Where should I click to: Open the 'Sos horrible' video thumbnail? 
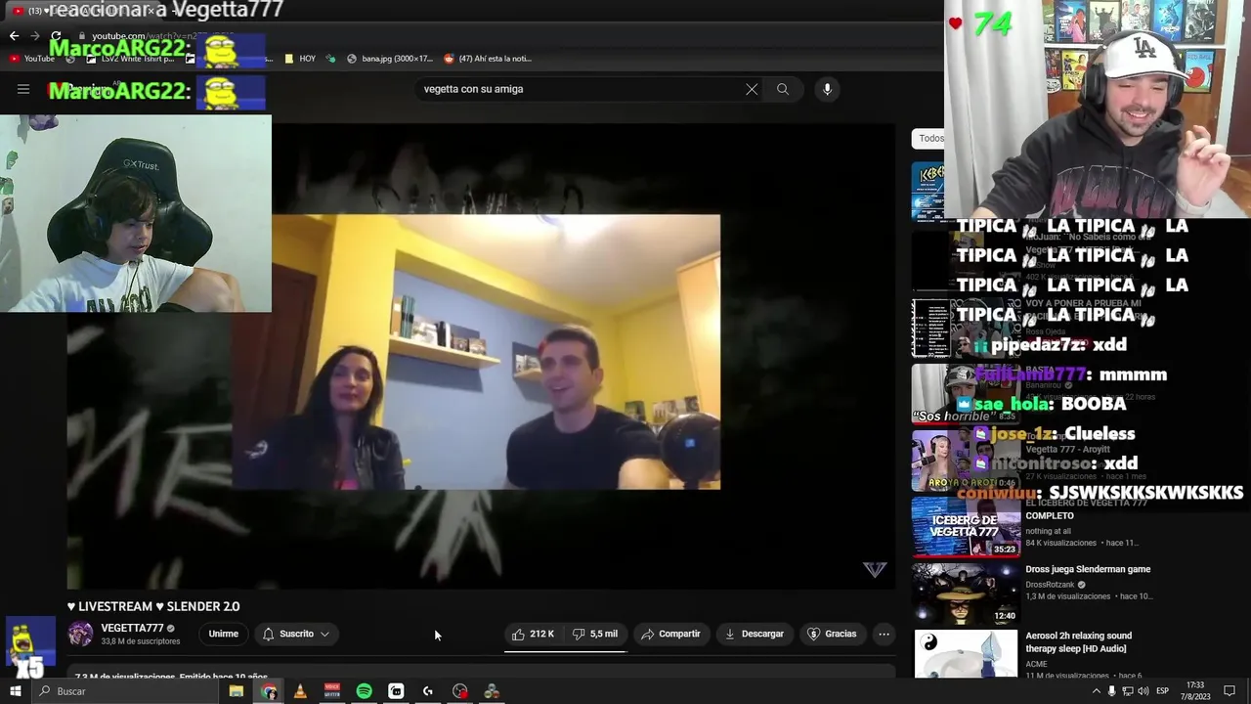click(966, 393)
